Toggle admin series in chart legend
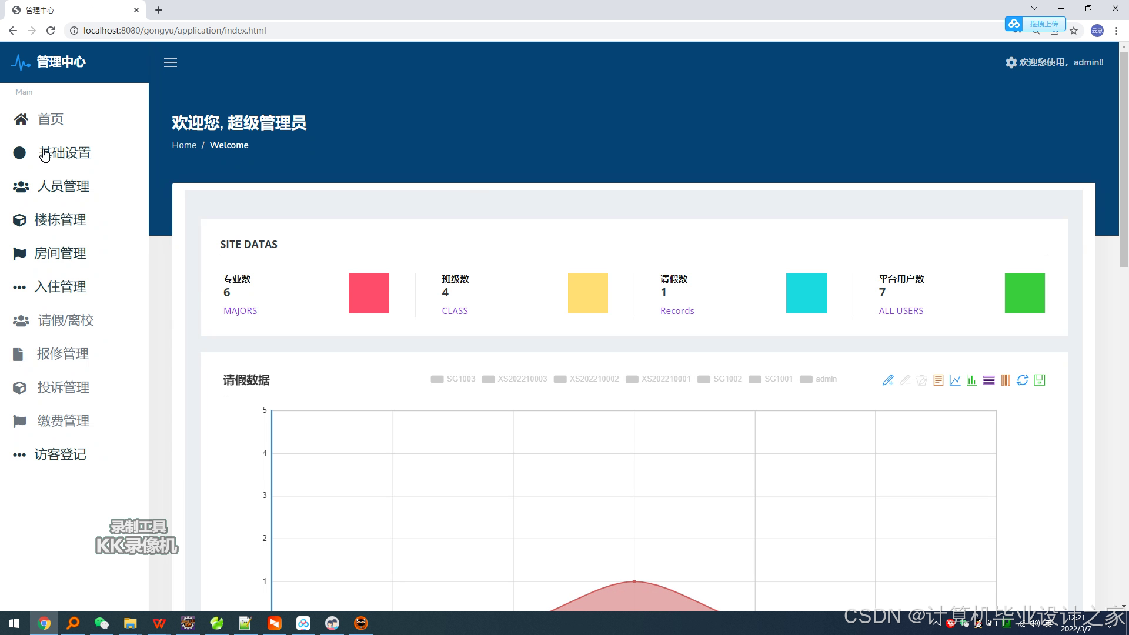The width and height of the screenshot is (1129, 635). point(819,379)
